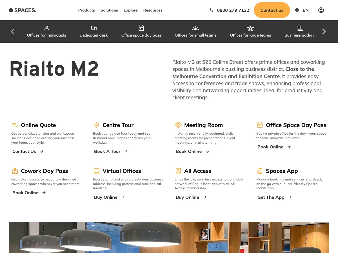
Task: Click the Cowork Day Pass icon
Action: click(15, 171)
